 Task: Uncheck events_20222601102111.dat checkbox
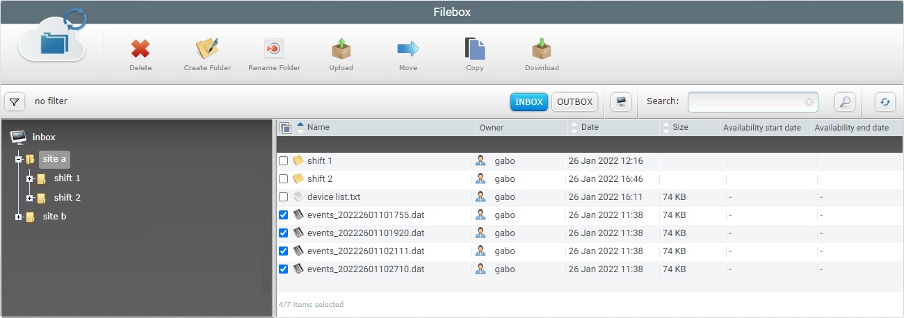click(x=283, y=251)
